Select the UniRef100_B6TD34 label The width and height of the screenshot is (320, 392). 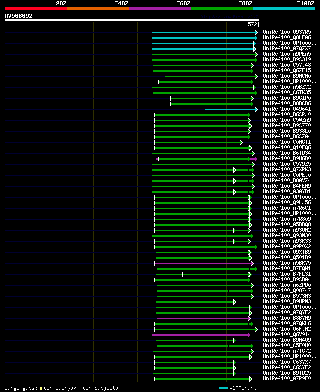pos(287,153)
